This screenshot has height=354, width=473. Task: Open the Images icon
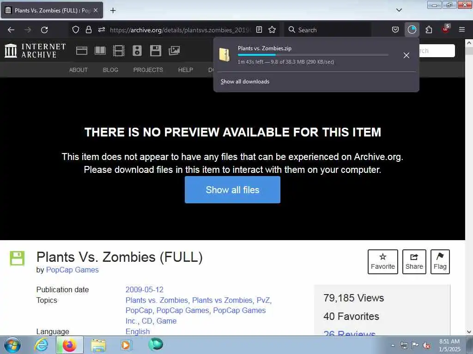tap(174, 51)
